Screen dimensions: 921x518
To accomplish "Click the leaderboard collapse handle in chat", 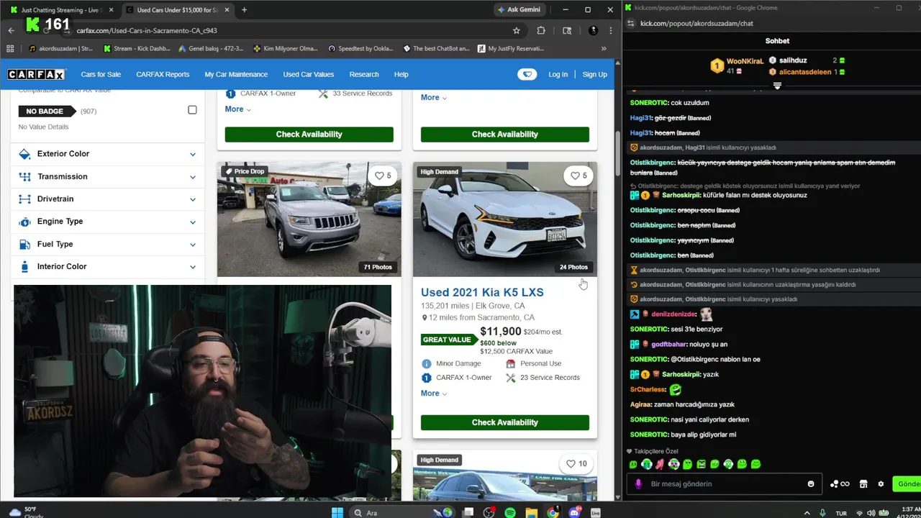I will tap(777, 86).
